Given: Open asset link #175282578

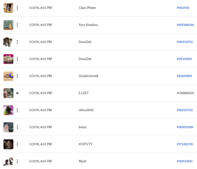Looking at the screenshot, I should click(x=185, y=144).
